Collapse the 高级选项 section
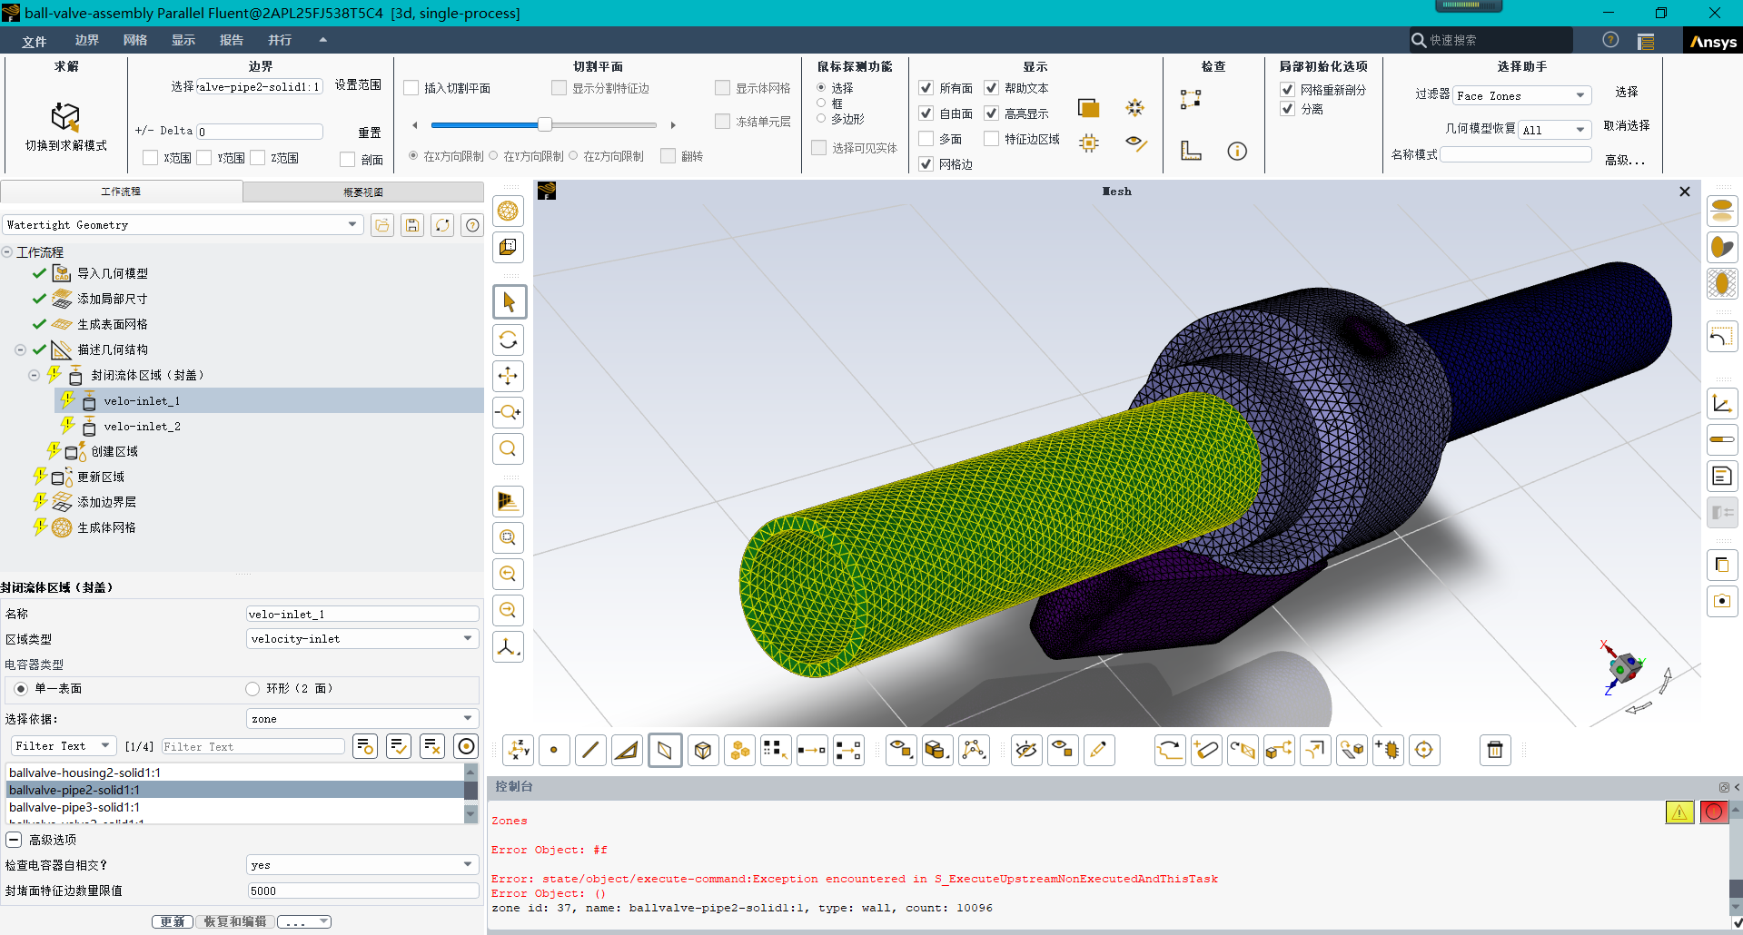 click(15, 840)
